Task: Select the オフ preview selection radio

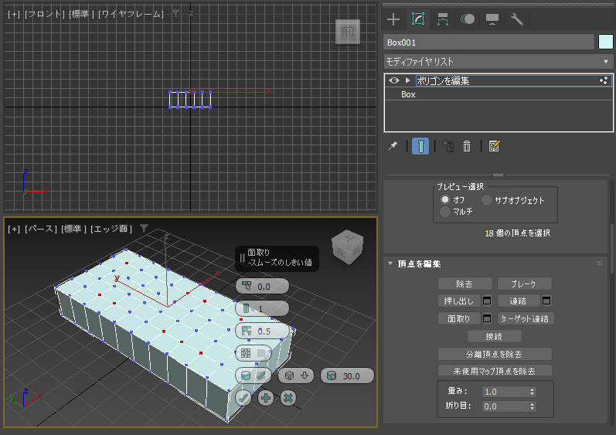Action: 445,199
